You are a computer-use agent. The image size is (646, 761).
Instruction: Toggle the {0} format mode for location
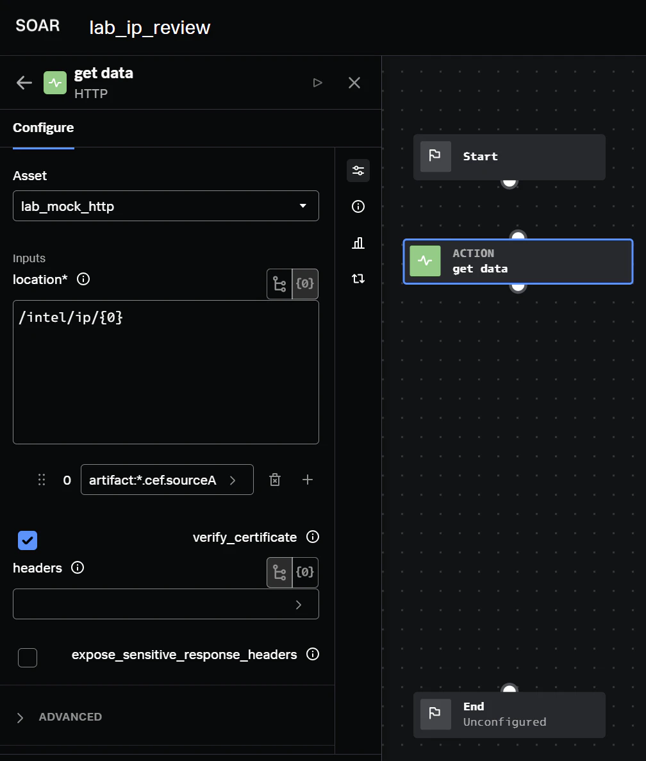[305, 284]
